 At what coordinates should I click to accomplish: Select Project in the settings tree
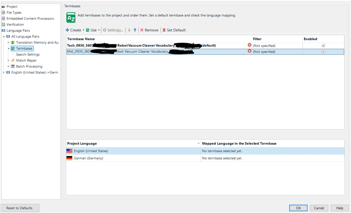[12, 7]
